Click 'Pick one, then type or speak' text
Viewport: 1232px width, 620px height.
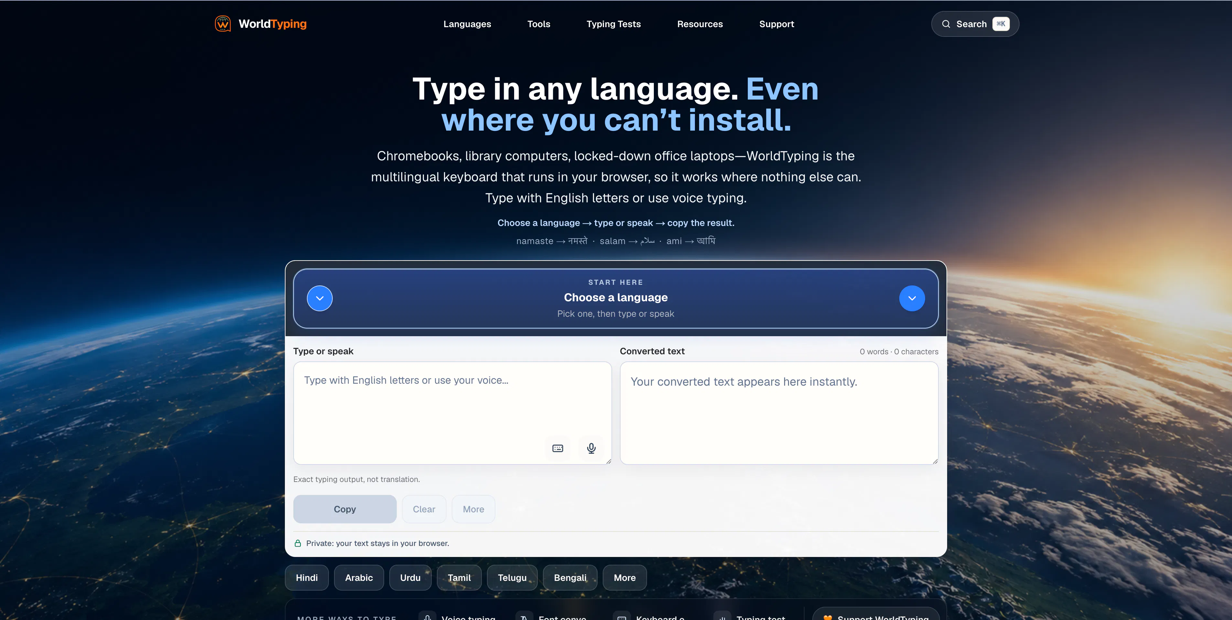pos(616,314)
